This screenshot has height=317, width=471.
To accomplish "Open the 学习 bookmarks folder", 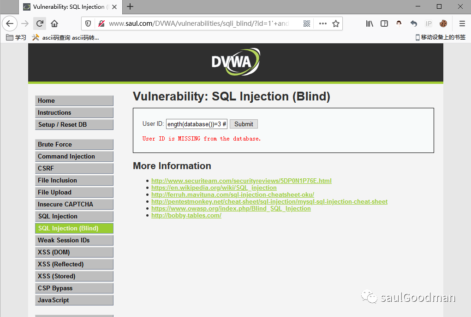I will coord(16,37).
